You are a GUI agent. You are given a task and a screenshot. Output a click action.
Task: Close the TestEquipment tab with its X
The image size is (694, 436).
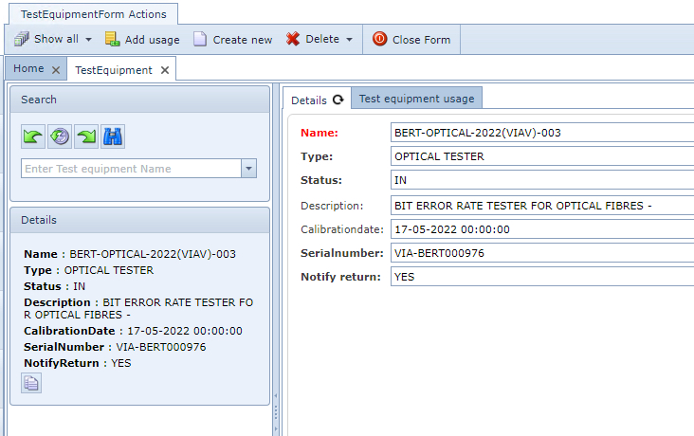tap(164, 70)
